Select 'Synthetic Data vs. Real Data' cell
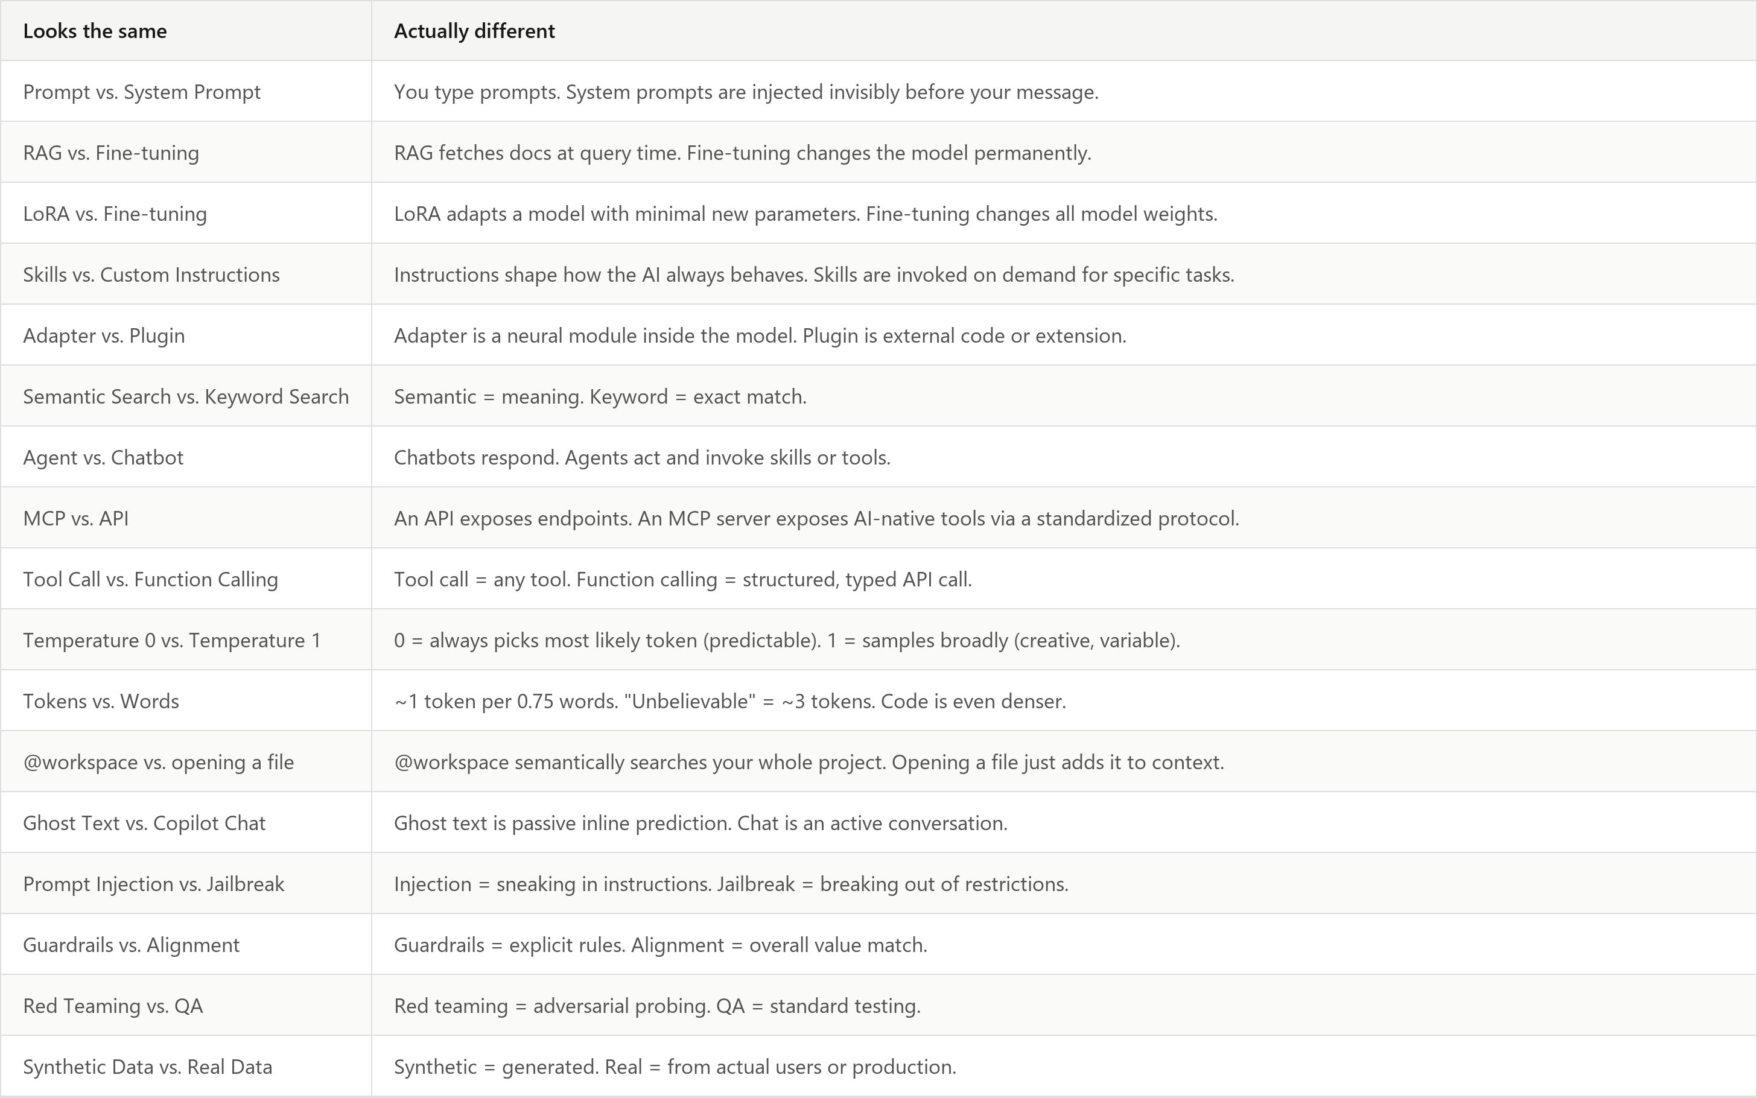Viewport: 1757px width, 1098px height. point(186,1067)
